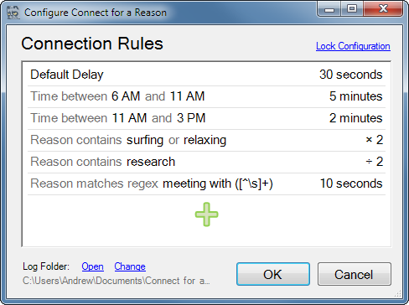Image resolution: width=409 pixels, height=305 pixels.
Task: Click the × 2 multiplier value
Action: coord(375,140)
